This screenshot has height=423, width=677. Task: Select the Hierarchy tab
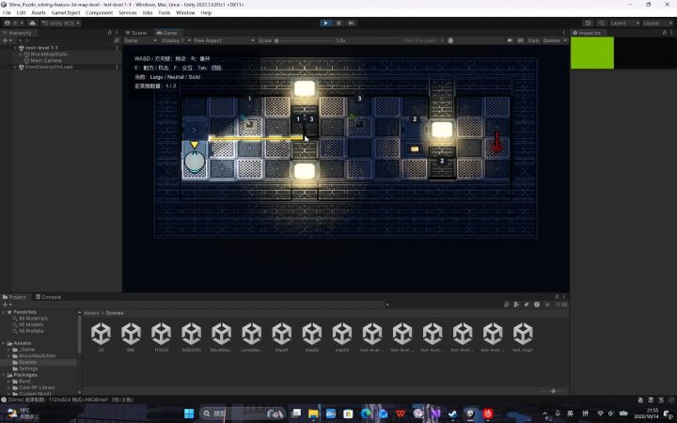17,33
